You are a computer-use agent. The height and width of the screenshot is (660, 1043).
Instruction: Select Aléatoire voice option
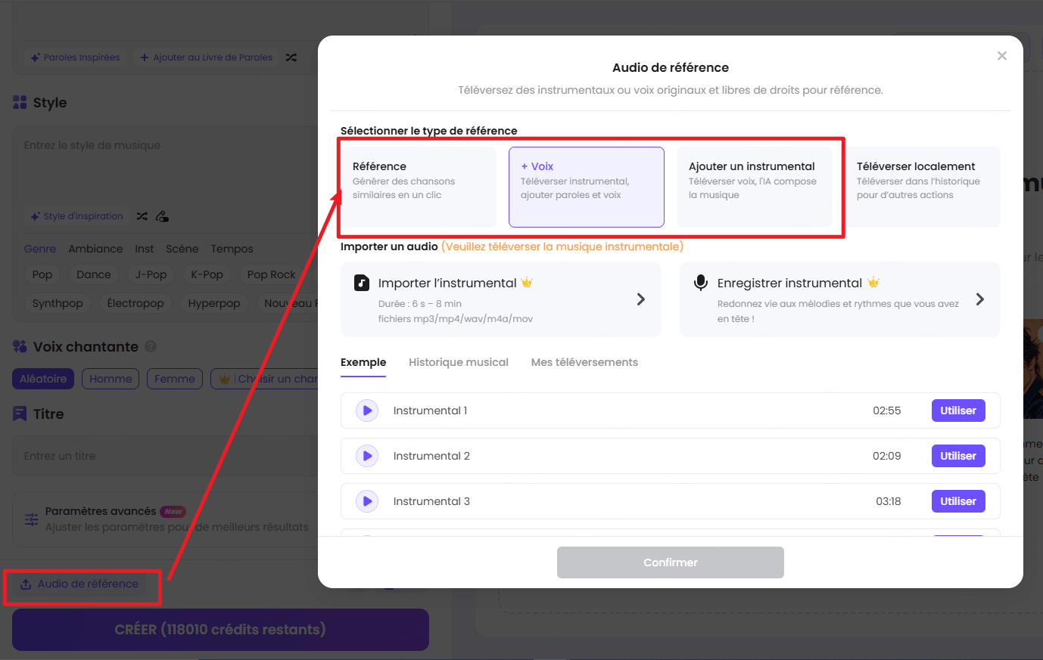[x=42, y=378]
